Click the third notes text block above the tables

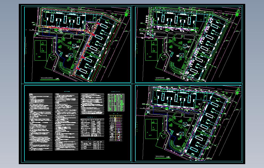92,104
